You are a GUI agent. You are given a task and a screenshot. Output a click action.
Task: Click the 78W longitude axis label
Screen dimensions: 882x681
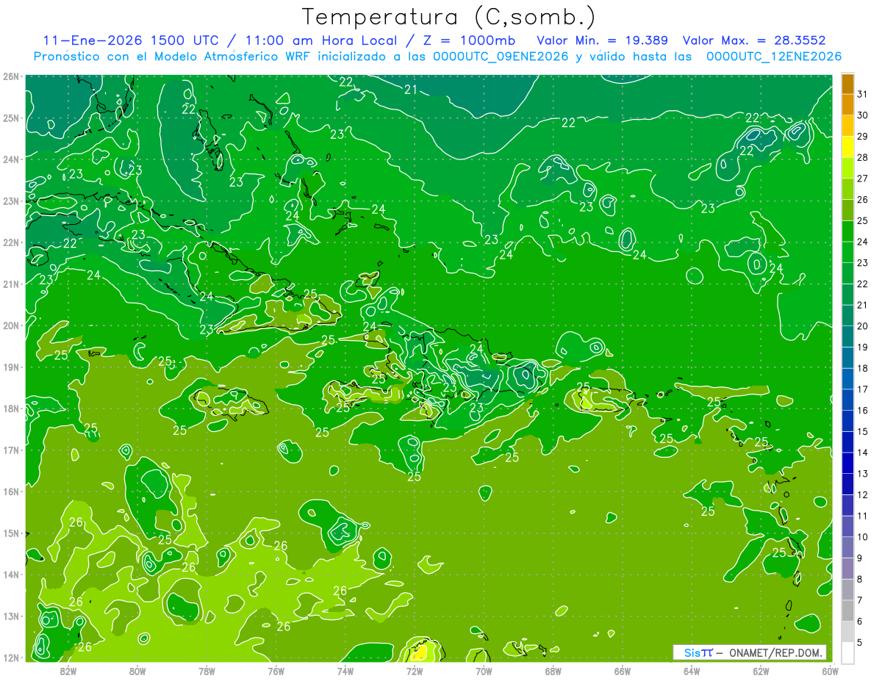pos(207,671)
